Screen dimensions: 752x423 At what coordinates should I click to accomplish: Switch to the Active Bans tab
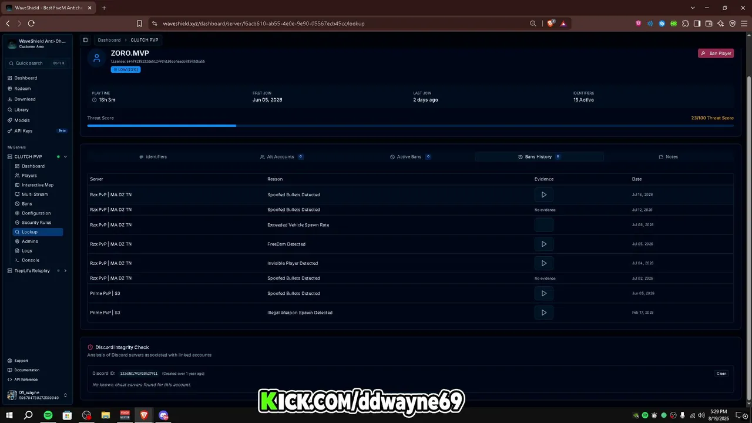coord(410,157)
